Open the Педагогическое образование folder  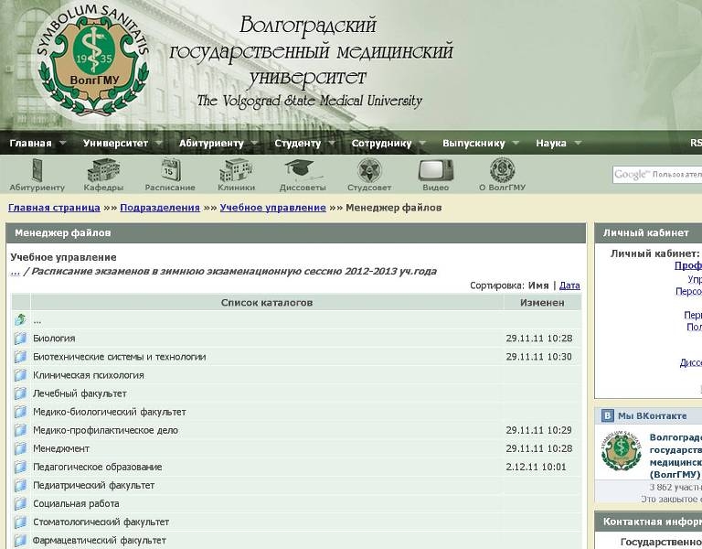[x=97, y=467]
